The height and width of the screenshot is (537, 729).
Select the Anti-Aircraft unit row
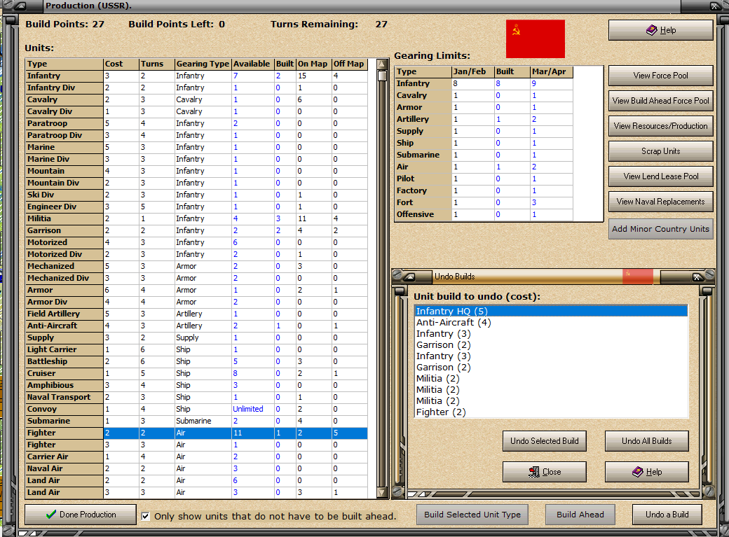point(196,326)
